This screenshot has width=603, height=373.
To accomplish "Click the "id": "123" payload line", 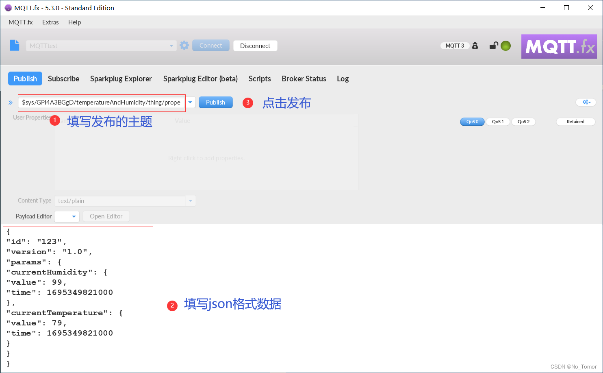I will click(x=36, y=242).
